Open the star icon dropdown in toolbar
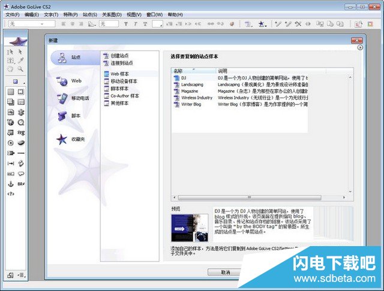 tap(262, 24)
